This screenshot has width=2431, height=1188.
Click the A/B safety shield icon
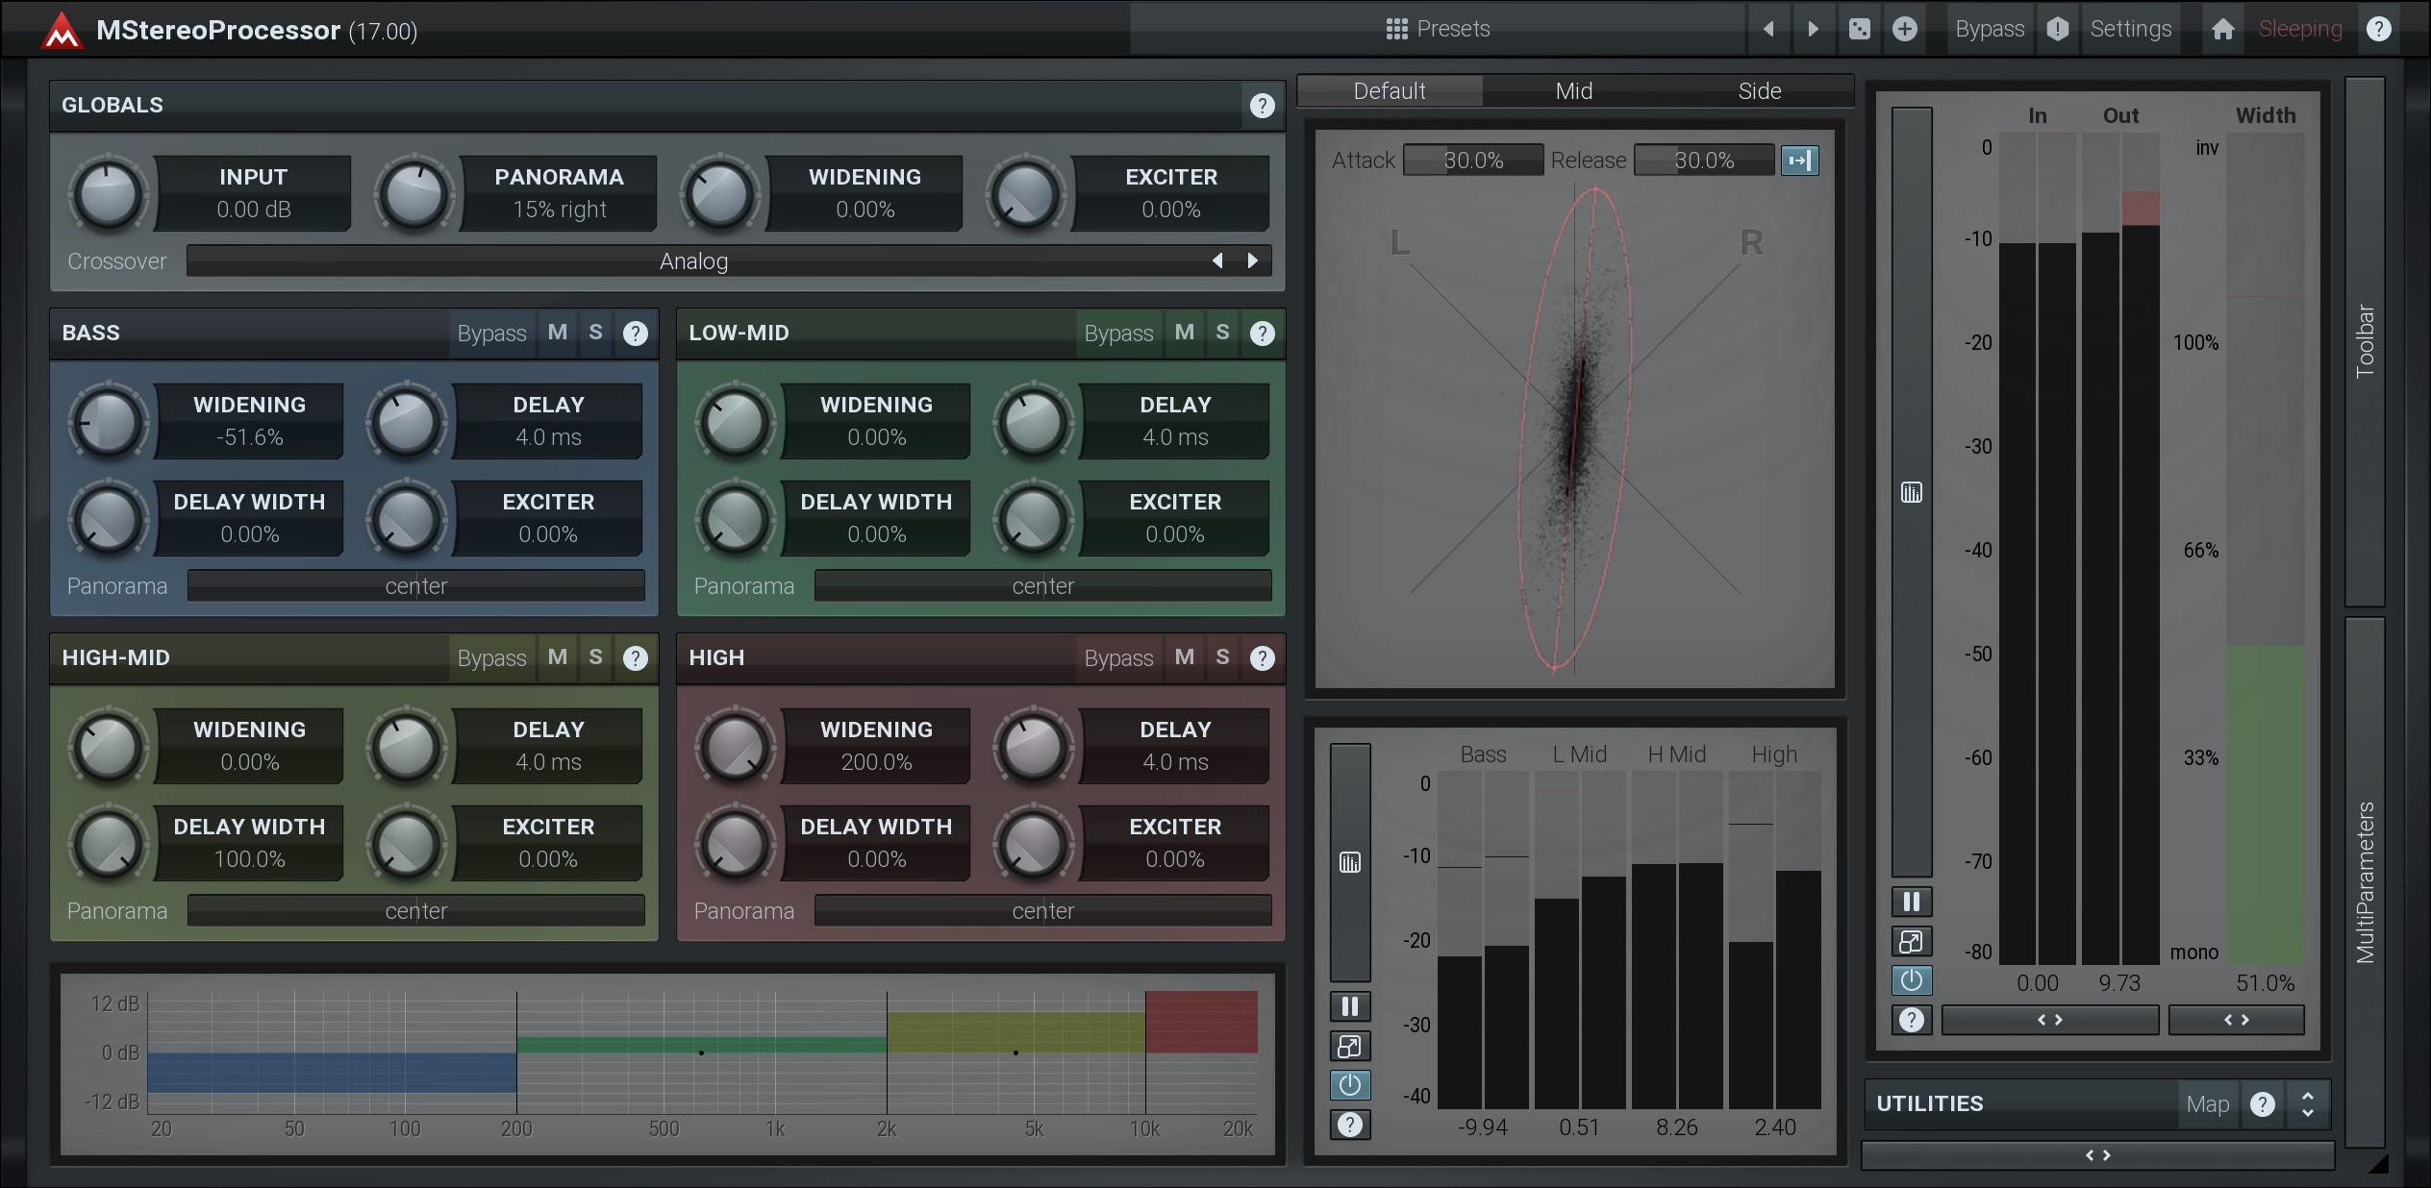[2057, 29]
